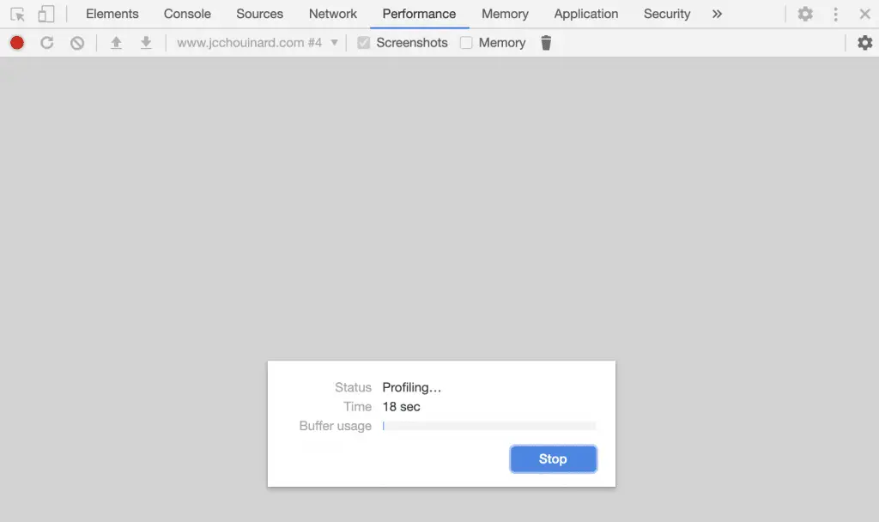879x522 pixels.
Task: Click the clear recording icon
Action: pos(77,43)
